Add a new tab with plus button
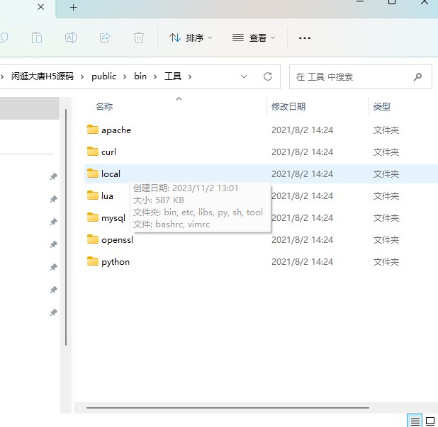Image resolution: width=438 pixels, height=427 pixels. coord(73,8)
